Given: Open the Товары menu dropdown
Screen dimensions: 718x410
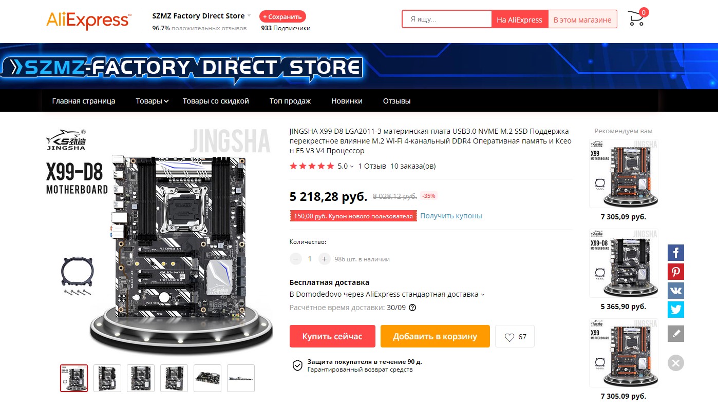Looking at the screenshot, I should [x=152, y=101].
